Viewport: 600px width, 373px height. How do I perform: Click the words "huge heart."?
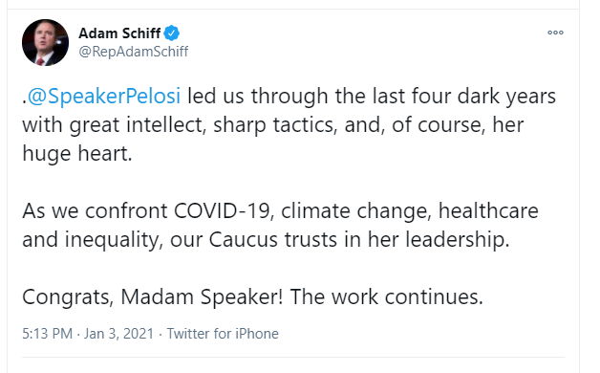click(77, 154)
